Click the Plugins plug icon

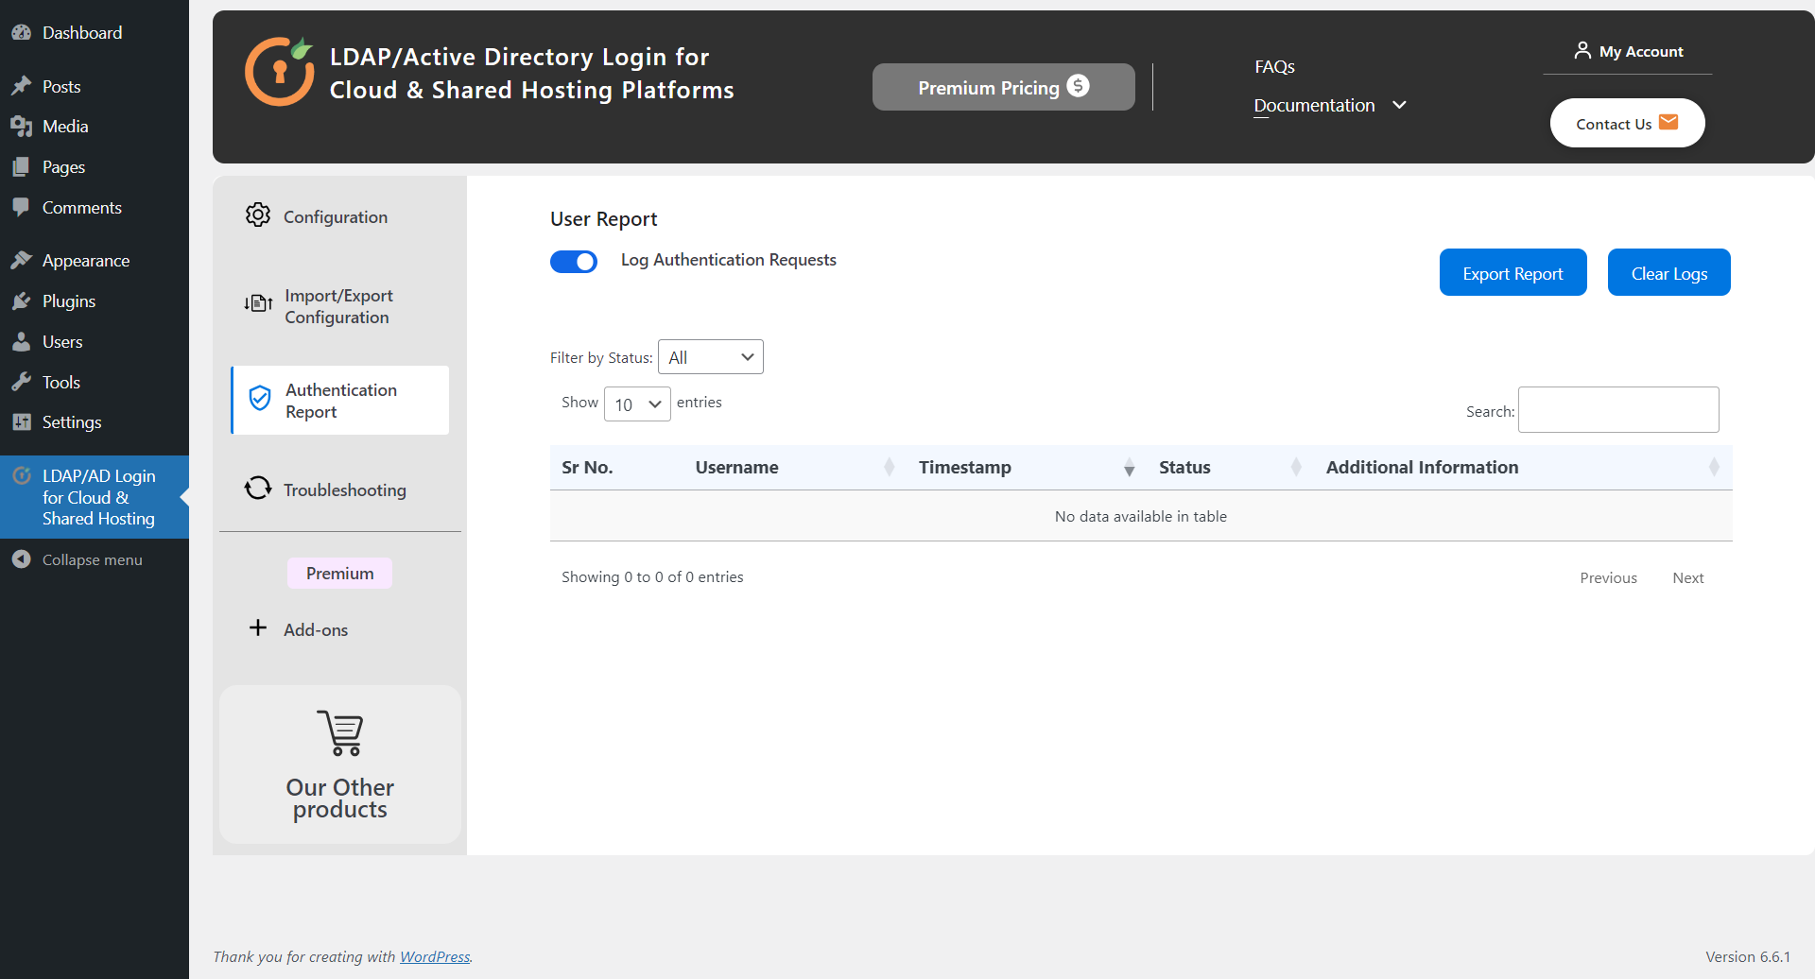coord(21,301)
